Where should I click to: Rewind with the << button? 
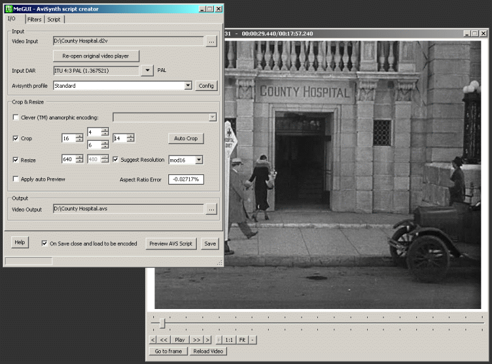[x=164, y=340]
